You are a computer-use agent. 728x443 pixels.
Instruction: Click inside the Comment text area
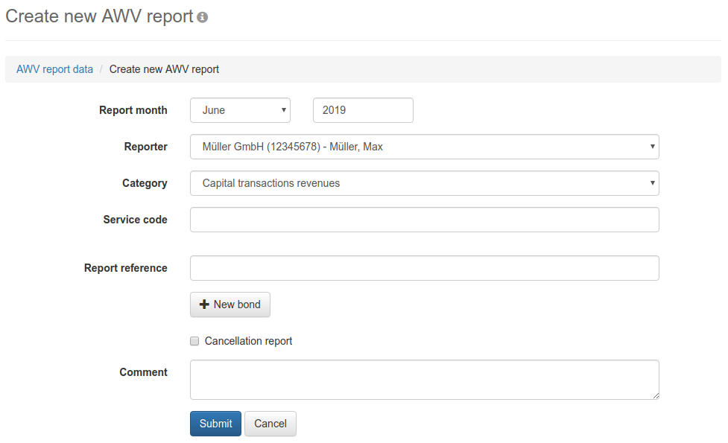[x=425, y=380]
